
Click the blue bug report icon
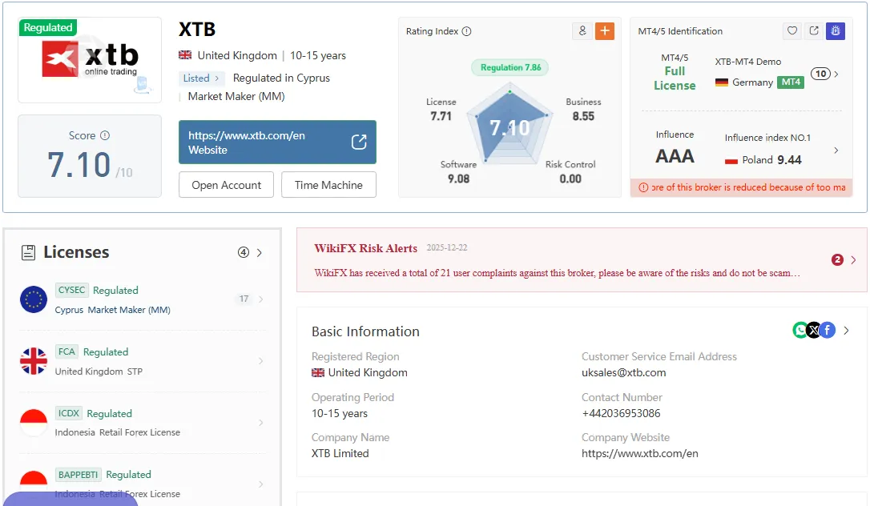point(836,30)
